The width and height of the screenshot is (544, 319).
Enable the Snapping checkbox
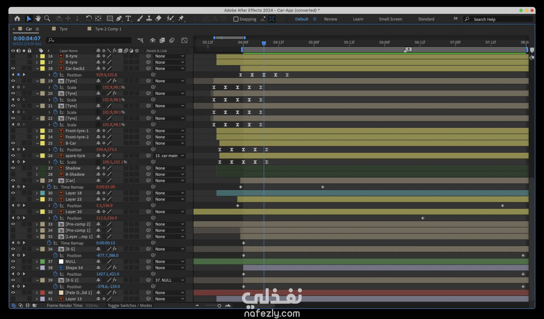pyautogui.click(x=236, y=19)
